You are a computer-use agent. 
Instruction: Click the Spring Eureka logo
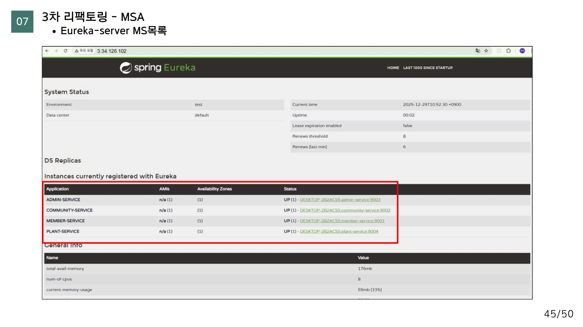(x=157, y=68)
